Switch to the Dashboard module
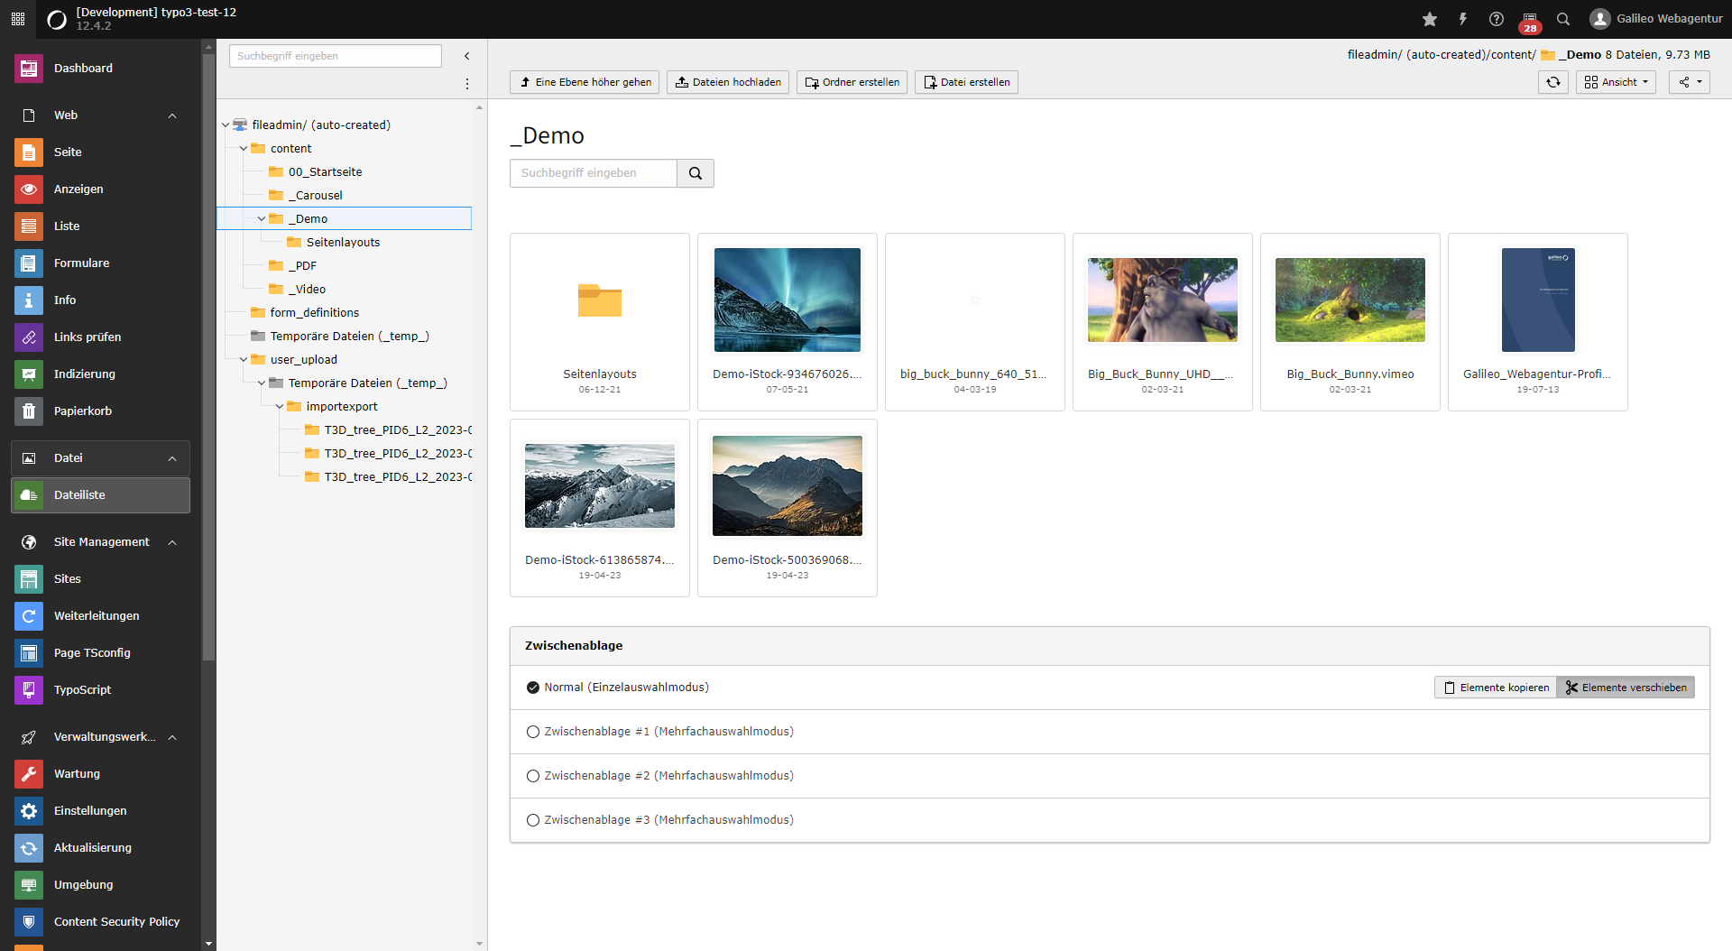The image size is (1732, 951). pos(83,68)
